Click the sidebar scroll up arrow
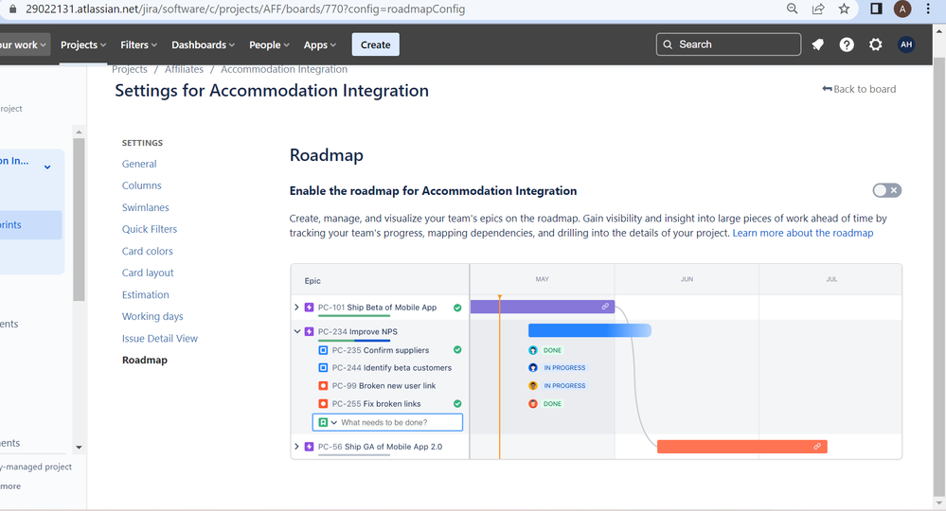 click(x=79, y=132)
